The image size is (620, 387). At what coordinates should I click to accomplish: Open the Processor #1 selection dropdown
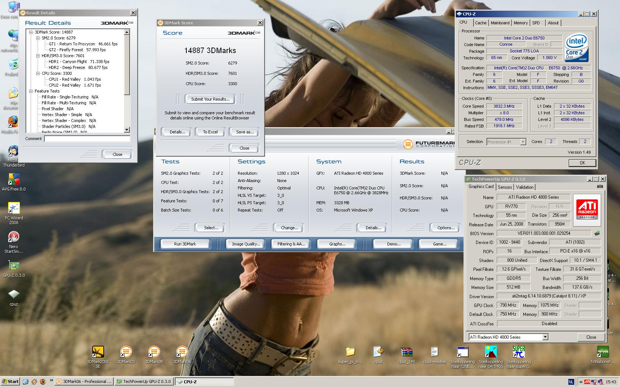tap(523, 142)
